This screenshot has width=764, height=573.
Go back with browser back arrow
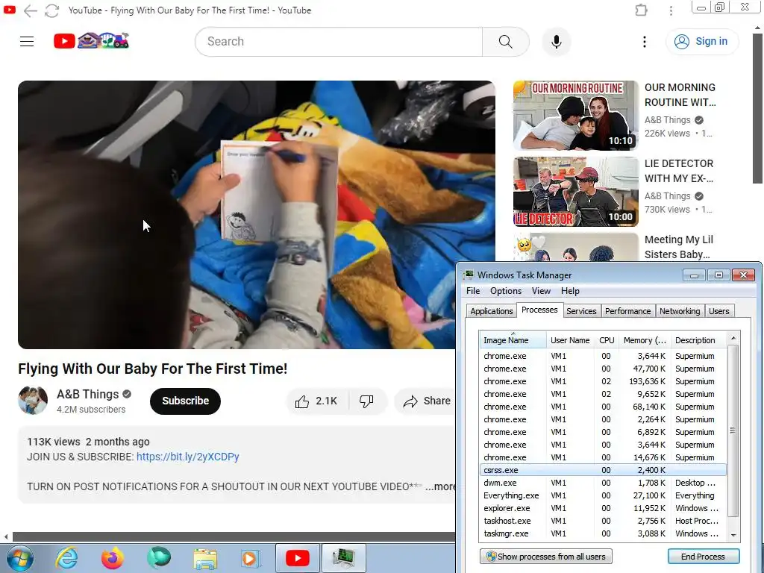30,10
